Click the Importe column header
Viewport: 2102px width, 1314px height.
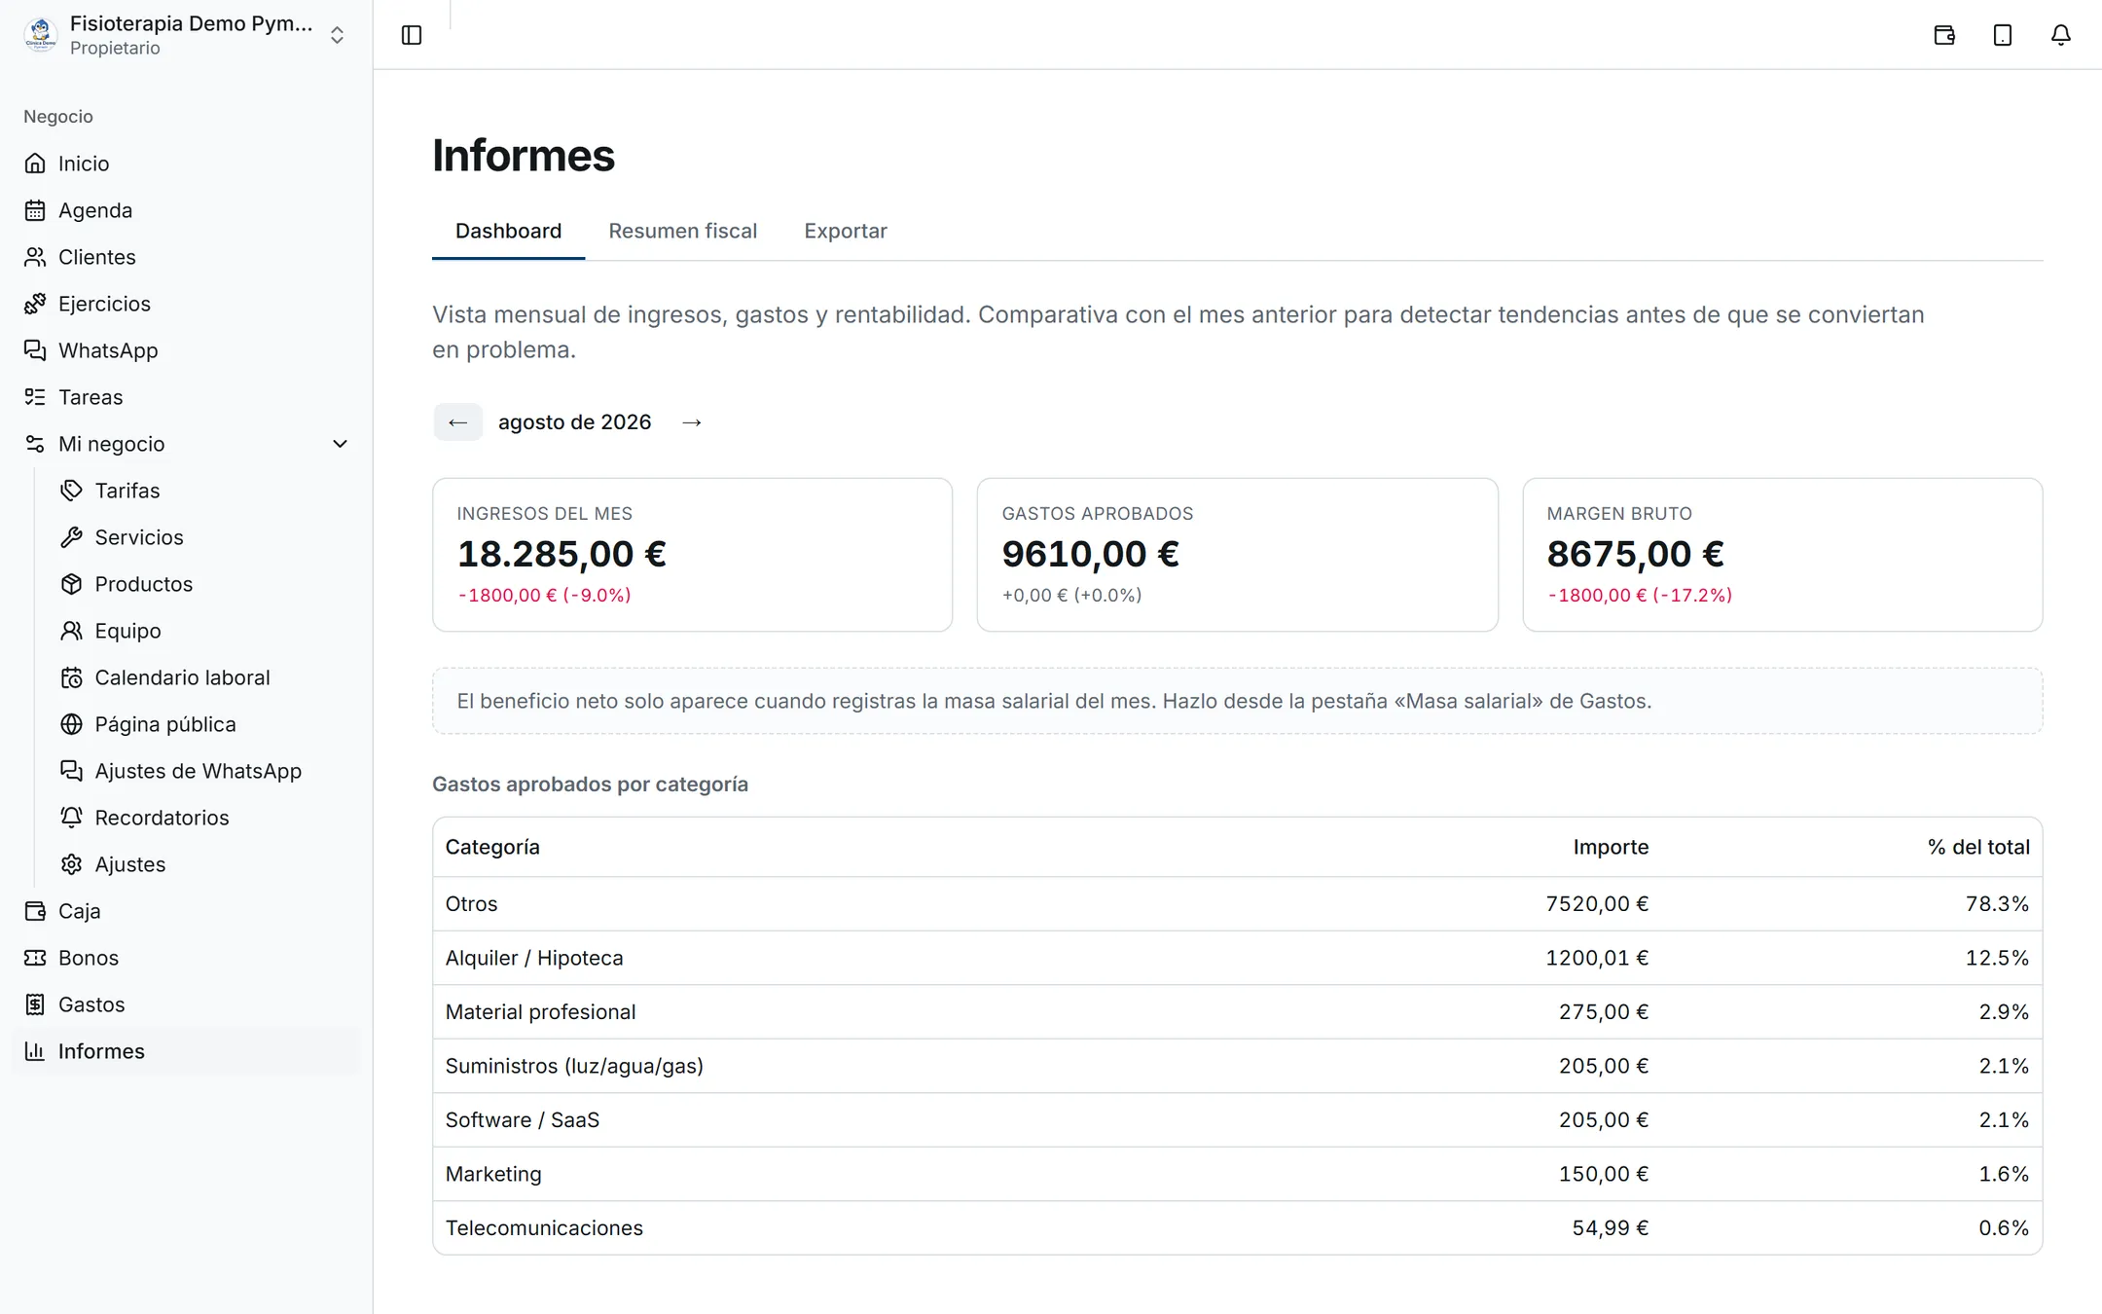[x=1611, y=847]
